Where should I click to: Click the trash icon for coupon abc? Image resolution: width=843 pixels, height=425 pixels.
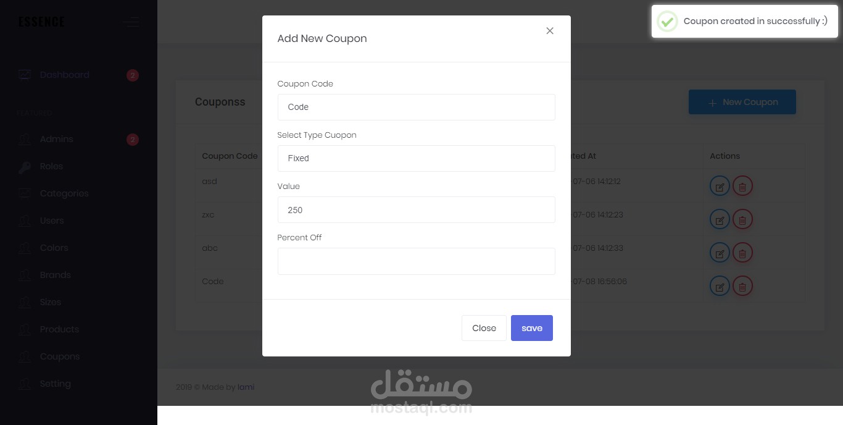point(742,253)
